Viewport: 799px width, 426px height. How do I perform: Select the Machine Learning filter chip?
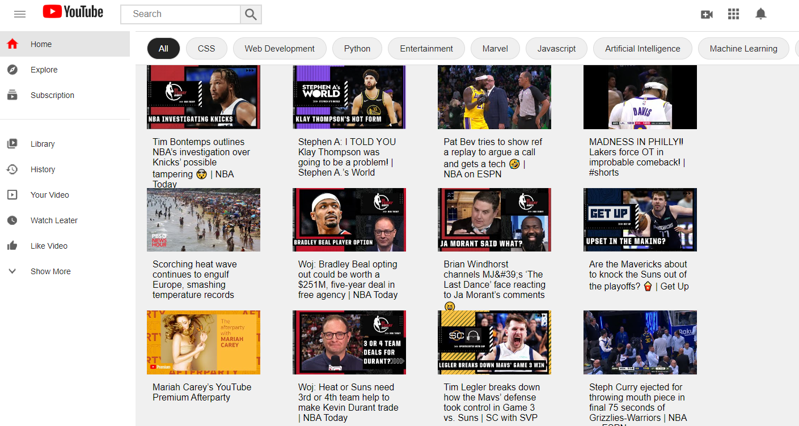click(x=743, y=49)
